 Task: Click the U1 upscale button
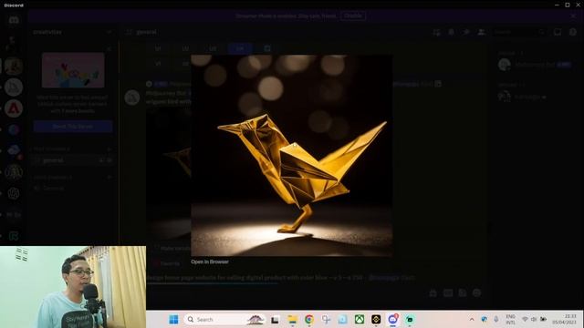click(158, 48)
